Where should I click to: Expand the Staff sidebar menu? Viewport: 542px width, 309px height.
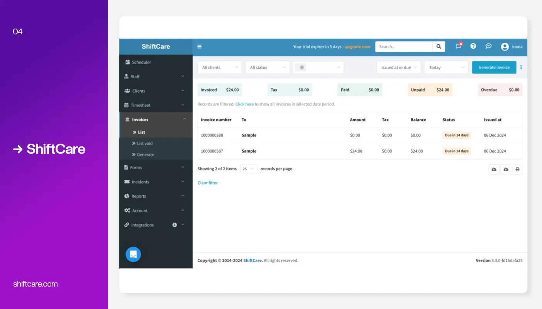pos(156,76)
